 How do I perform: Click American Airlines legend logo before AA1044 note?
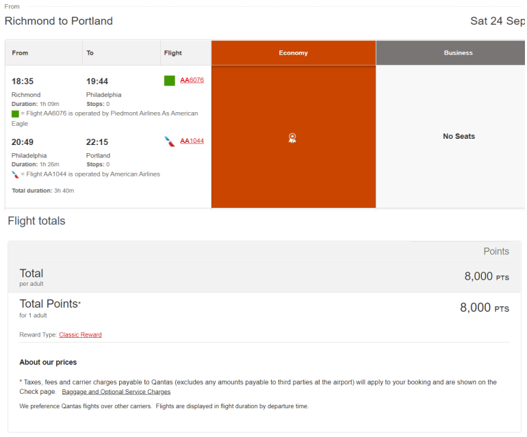[15, 174]
